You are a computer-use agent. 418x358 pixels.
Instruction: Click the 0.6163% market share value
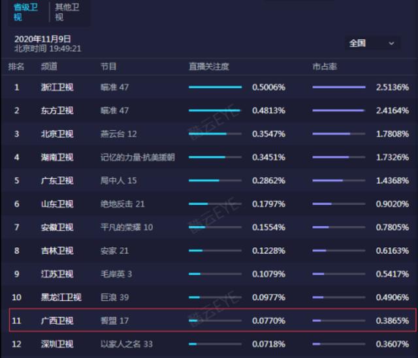point(393,251)
